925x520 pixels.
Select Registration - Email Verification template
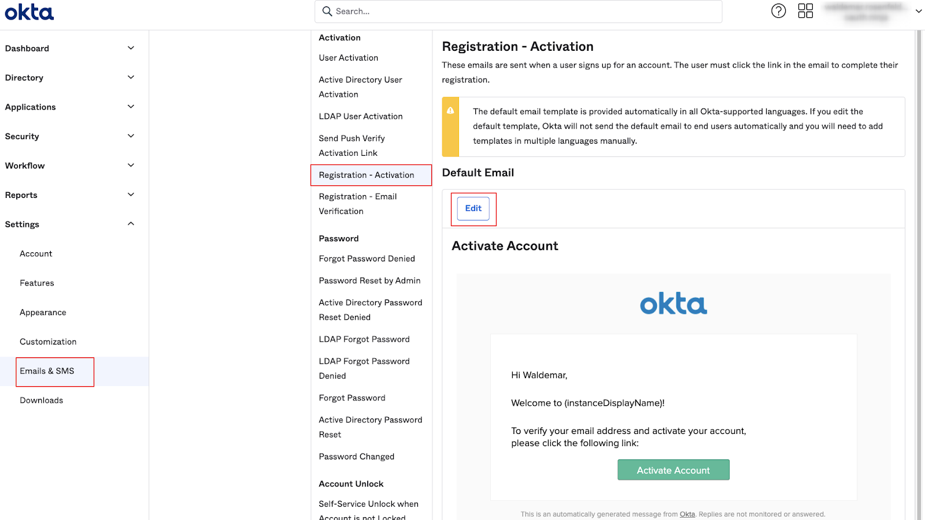358,204
